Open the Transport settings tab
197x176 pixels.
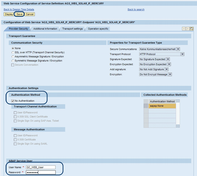pos(72,29)
